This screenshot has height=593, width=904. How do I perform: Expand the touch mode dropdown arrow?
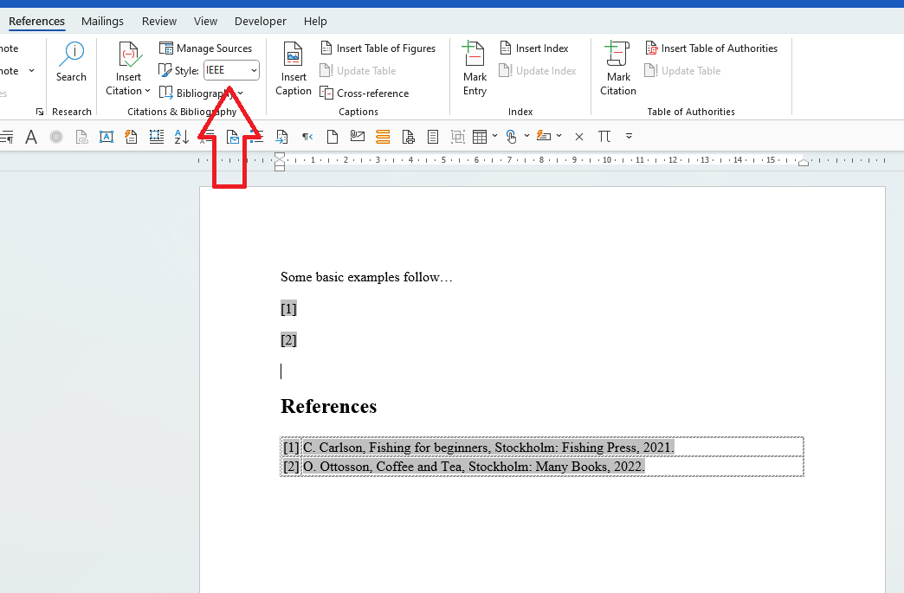coord(527,137)
